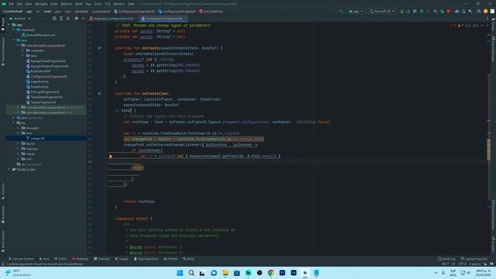Click the Debug app bug icon
This screenshot has width=496, height=279.
coord(422,12)
